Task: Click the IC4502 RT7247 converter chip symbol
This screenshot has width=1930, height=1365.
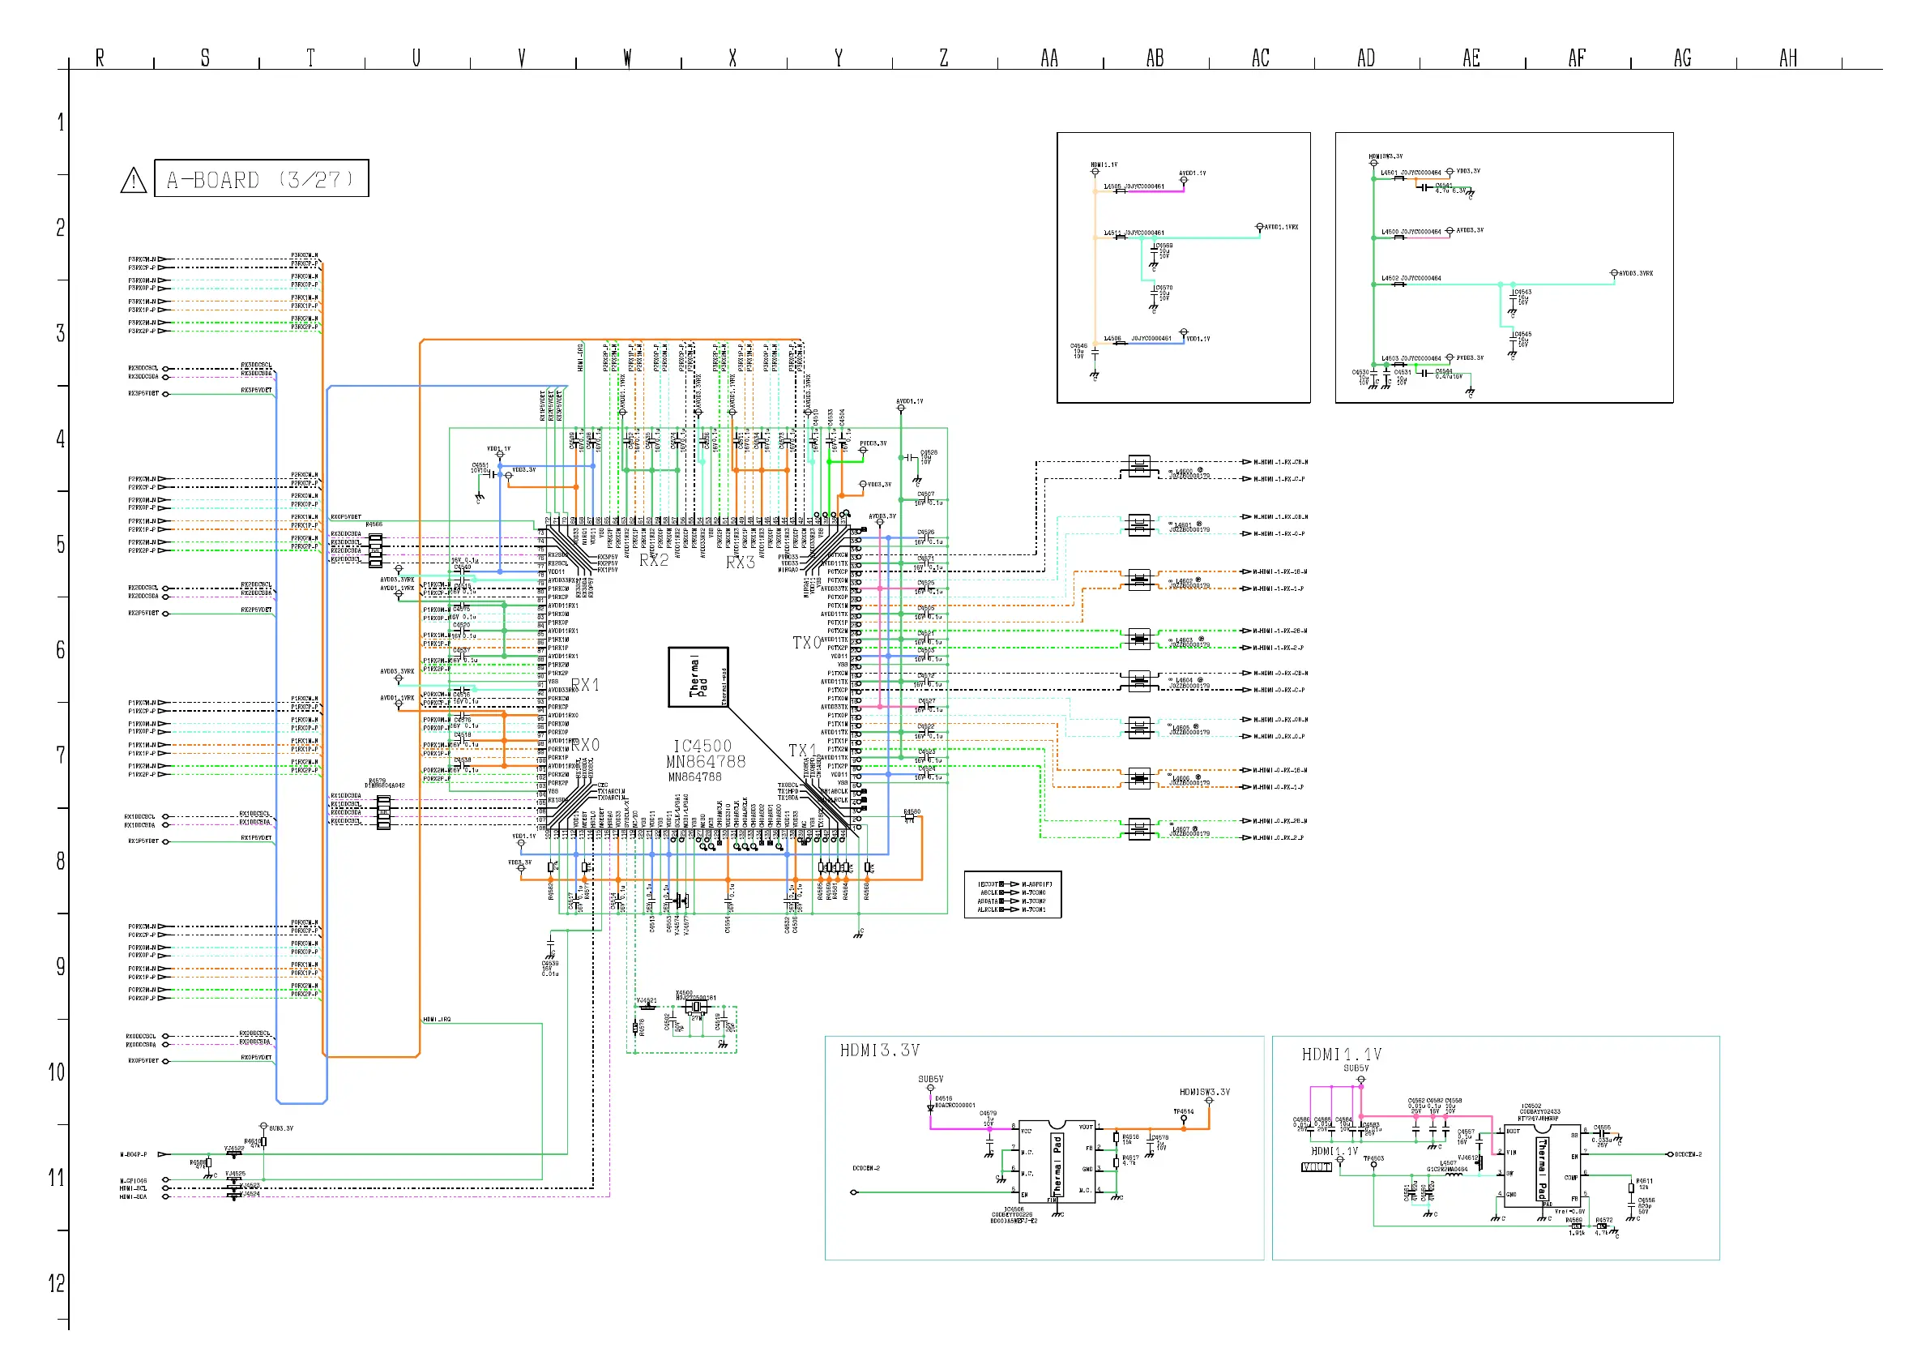Action: [1542, 1168]
